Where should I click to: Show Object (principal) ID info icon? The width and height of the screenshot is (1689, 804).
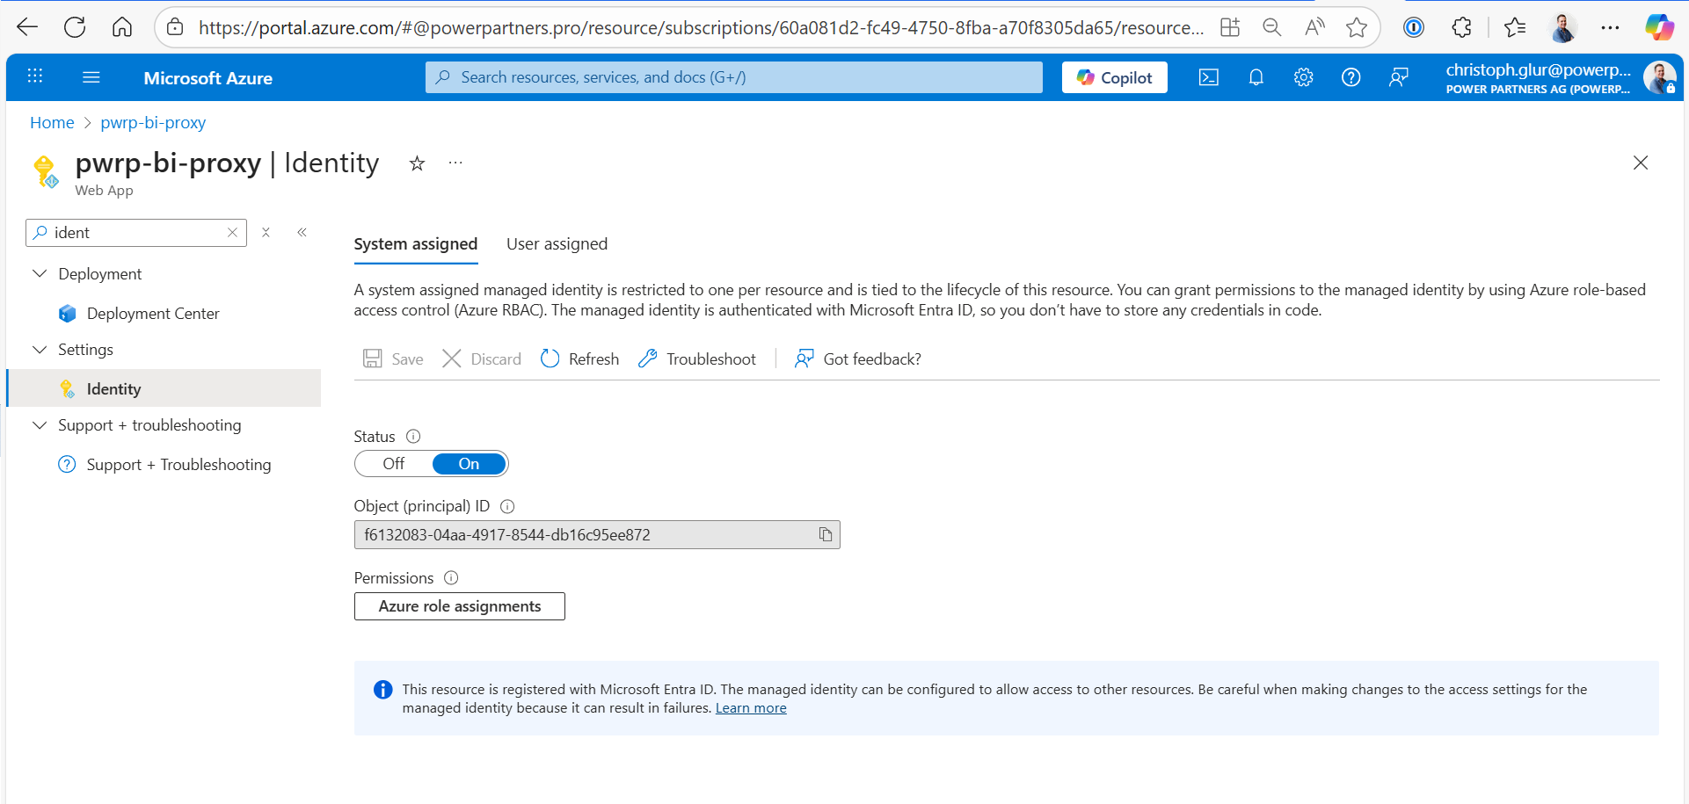(x=507, y=506)
